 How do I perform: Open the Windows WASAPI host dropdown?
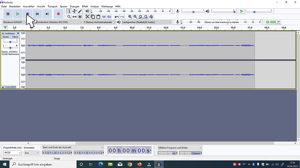14,22
